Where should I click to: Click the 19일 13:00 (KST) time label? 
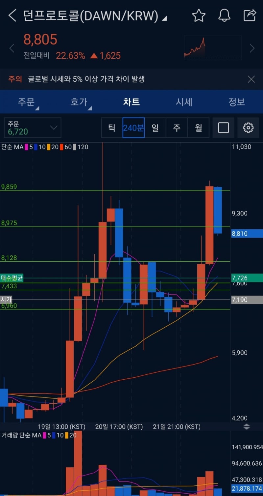click(61, 427)
